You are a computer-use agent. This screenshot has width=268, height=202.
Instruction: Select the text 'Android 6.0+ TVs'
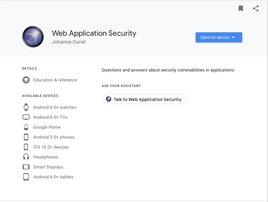click(x=51, y=117)
